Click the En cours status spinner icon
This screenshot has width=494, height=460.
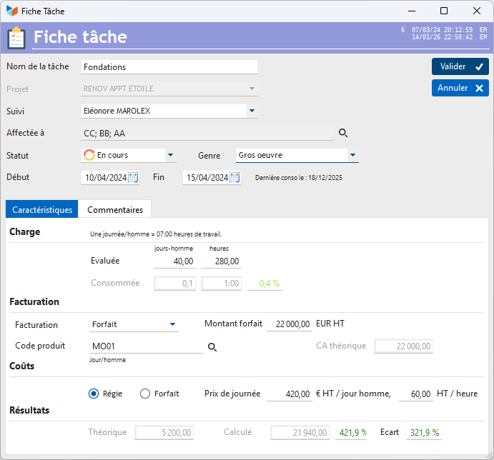click(x=89, y=155)
